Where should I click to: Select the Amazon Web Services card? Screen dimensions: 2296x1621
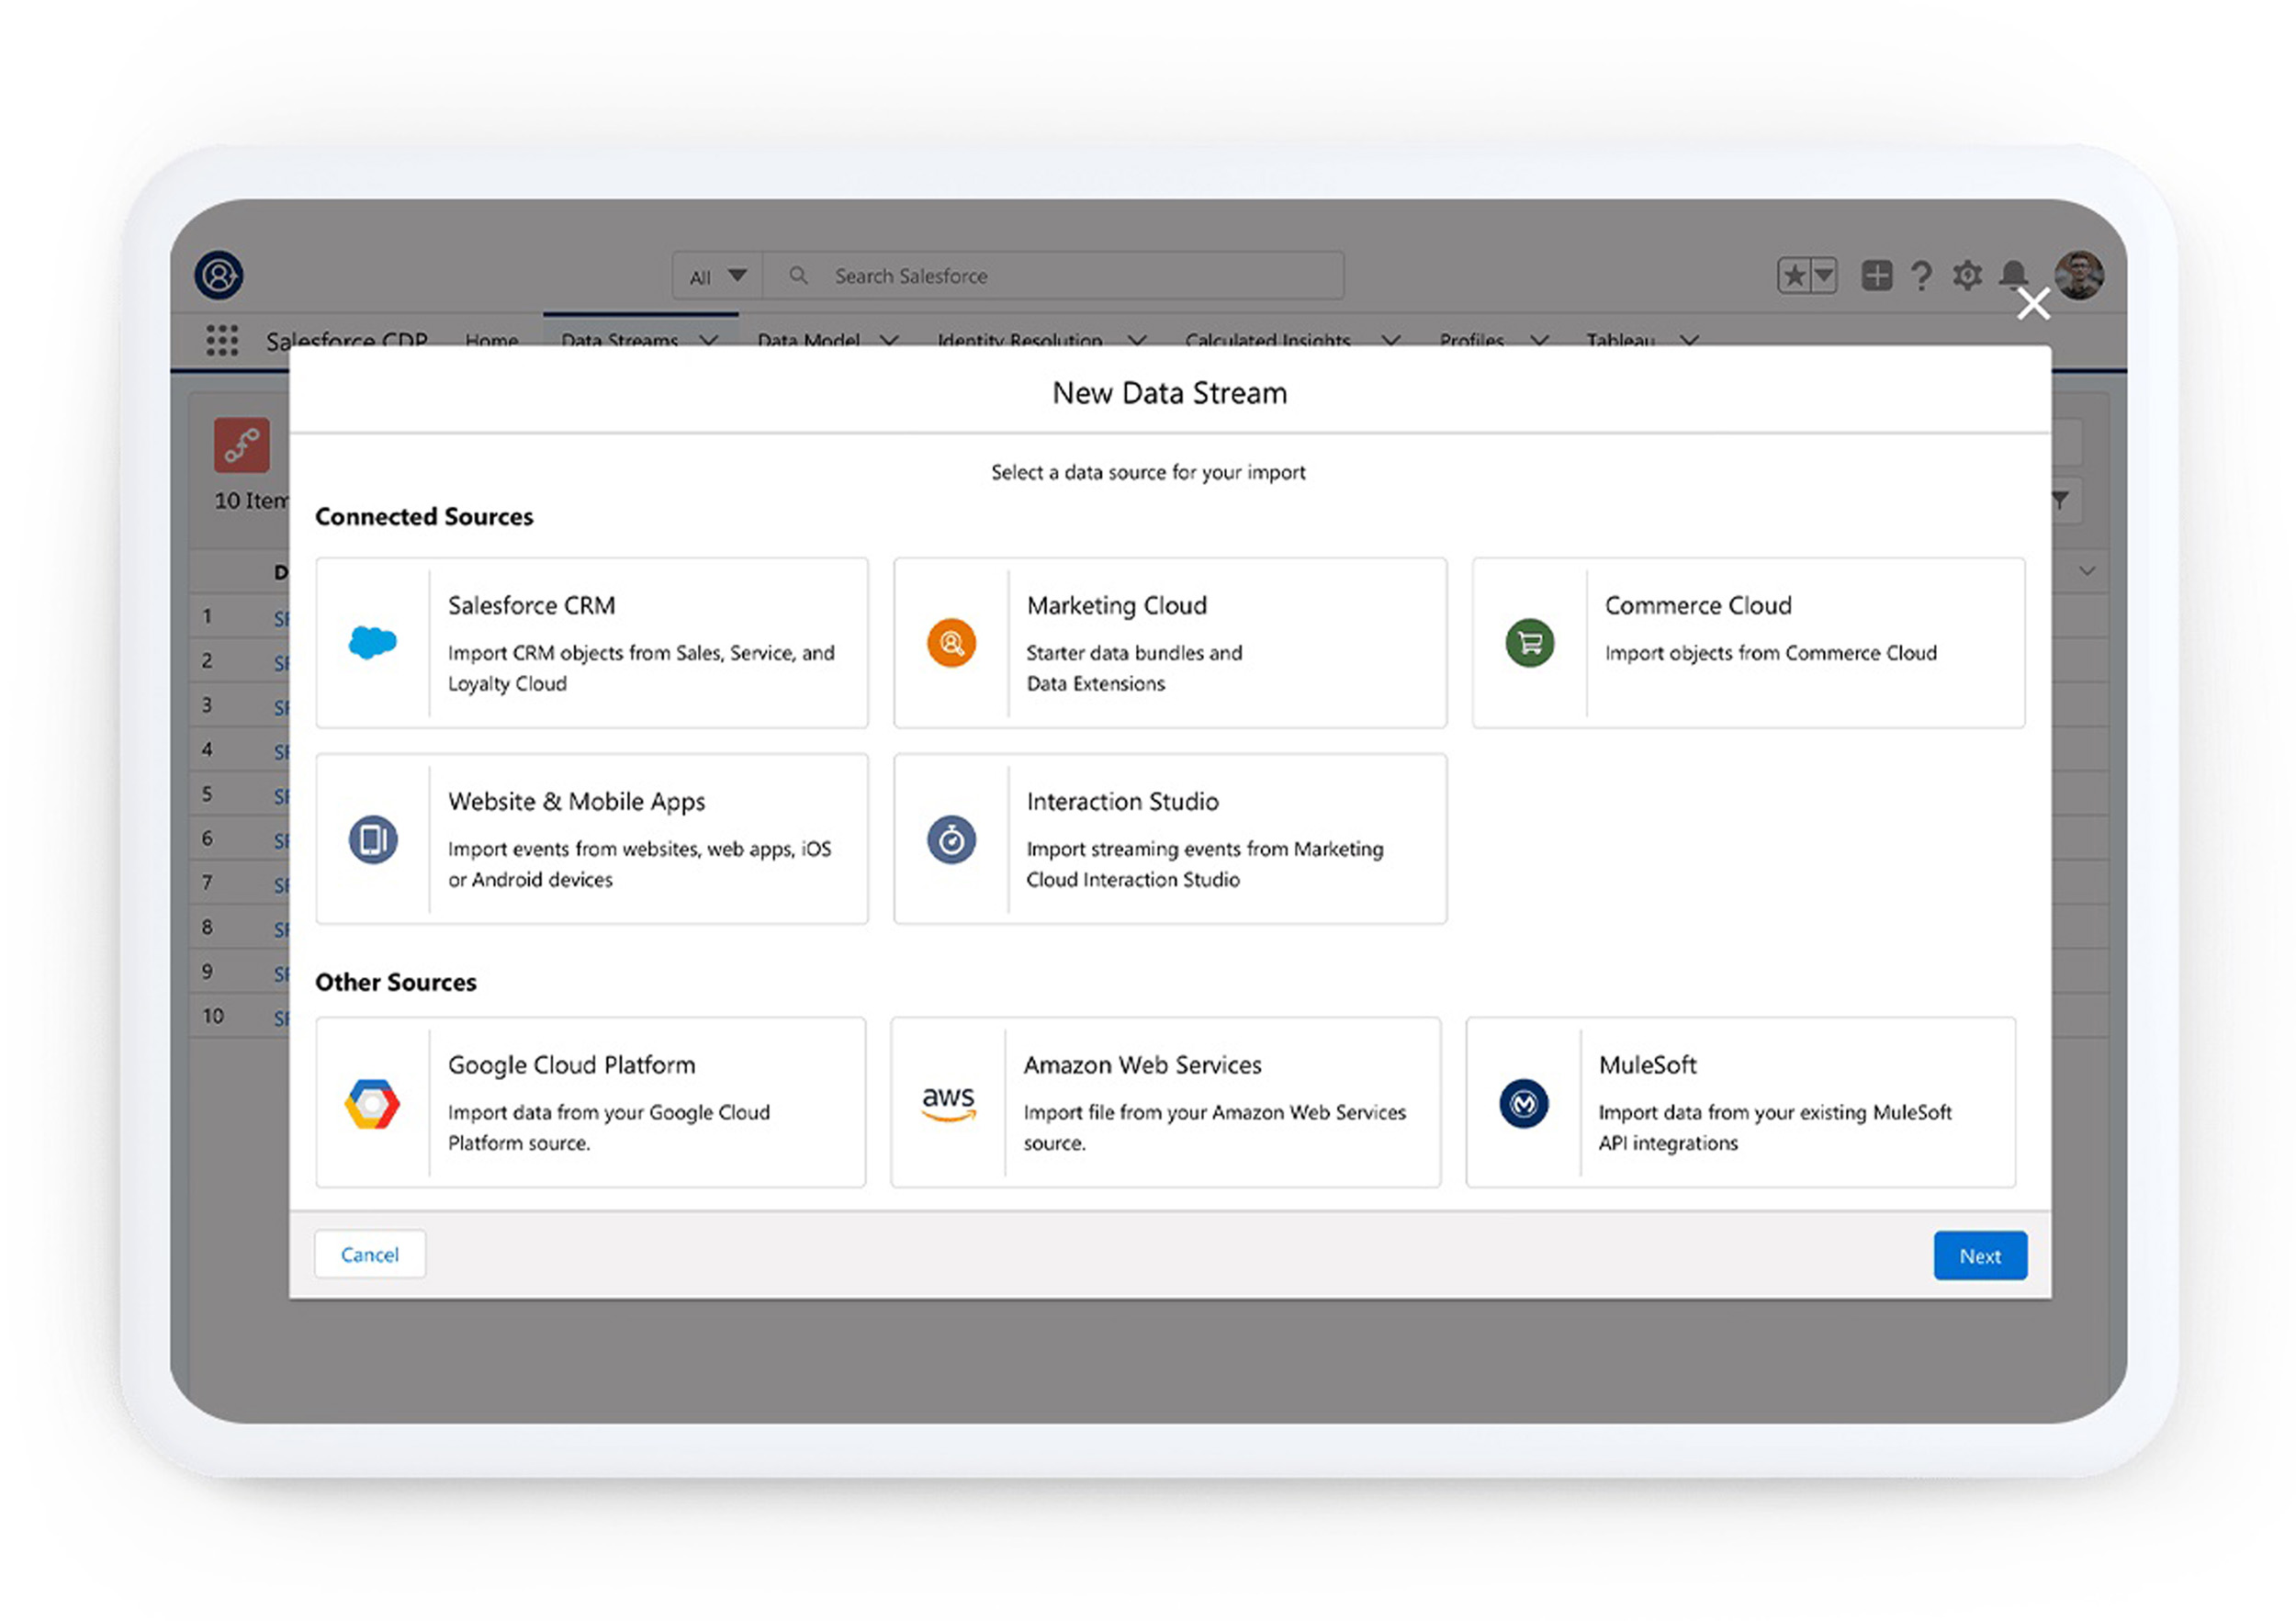pyautogui.click(x=1166, y=1103)
